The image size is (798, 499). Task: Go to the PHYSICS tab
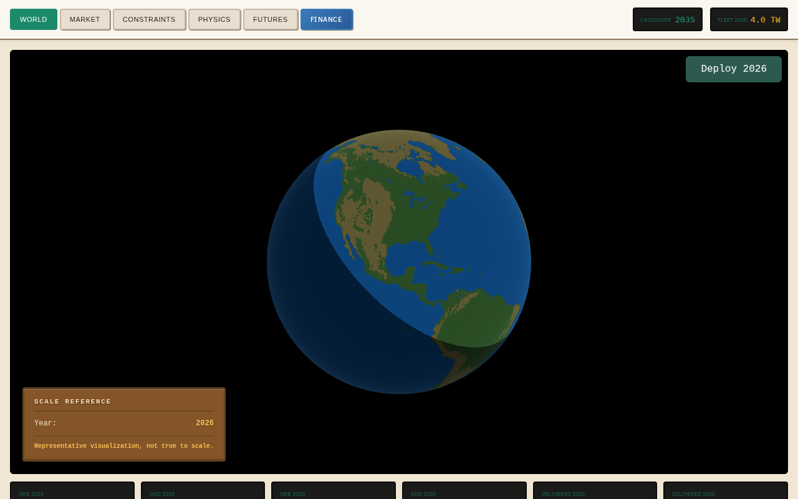(214, 19)
